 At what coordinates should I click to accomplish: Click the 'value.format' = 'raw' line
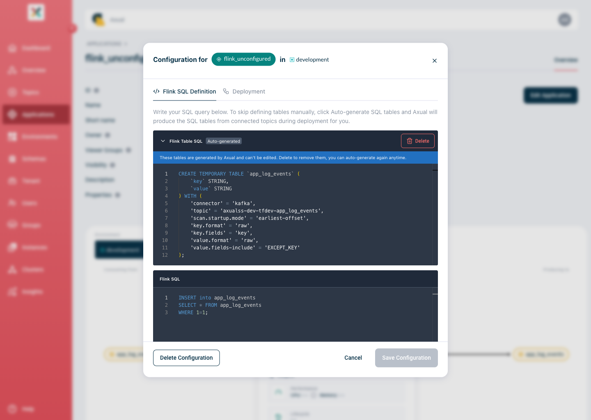[x=224, y=240]
